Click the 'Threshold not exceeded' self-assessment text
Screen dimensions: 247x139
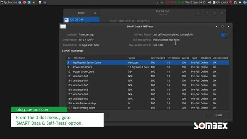[x=166, y=40]
